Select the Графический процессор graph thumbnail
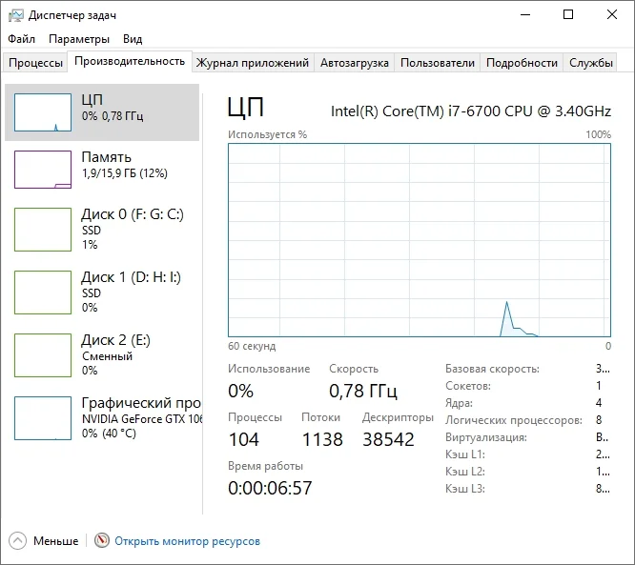This screenshot has width=635, height=565. point(43,418)
